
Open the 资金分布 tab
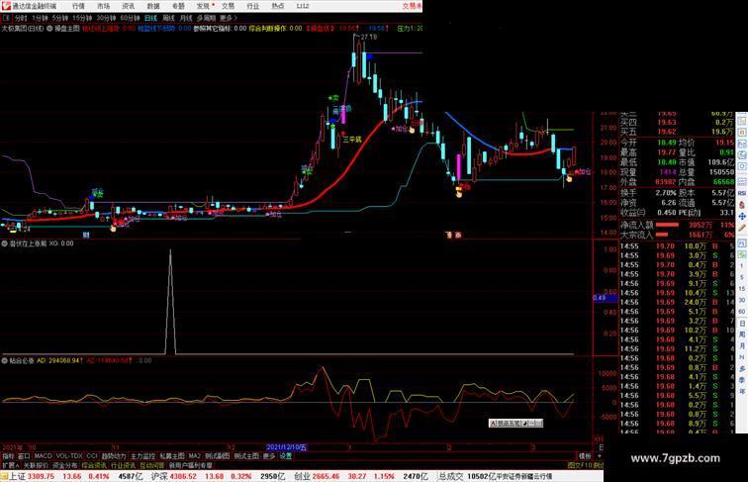point(65,465)
